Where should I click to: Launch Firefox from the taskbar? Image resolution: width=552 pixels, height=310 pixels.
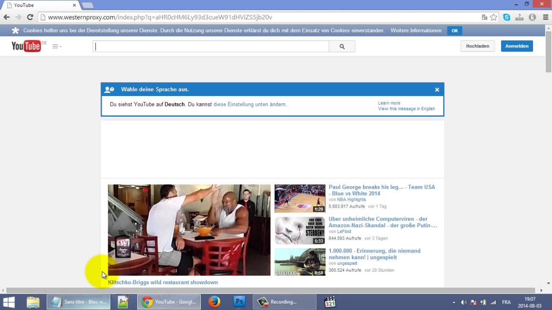[x=214, y=302]
